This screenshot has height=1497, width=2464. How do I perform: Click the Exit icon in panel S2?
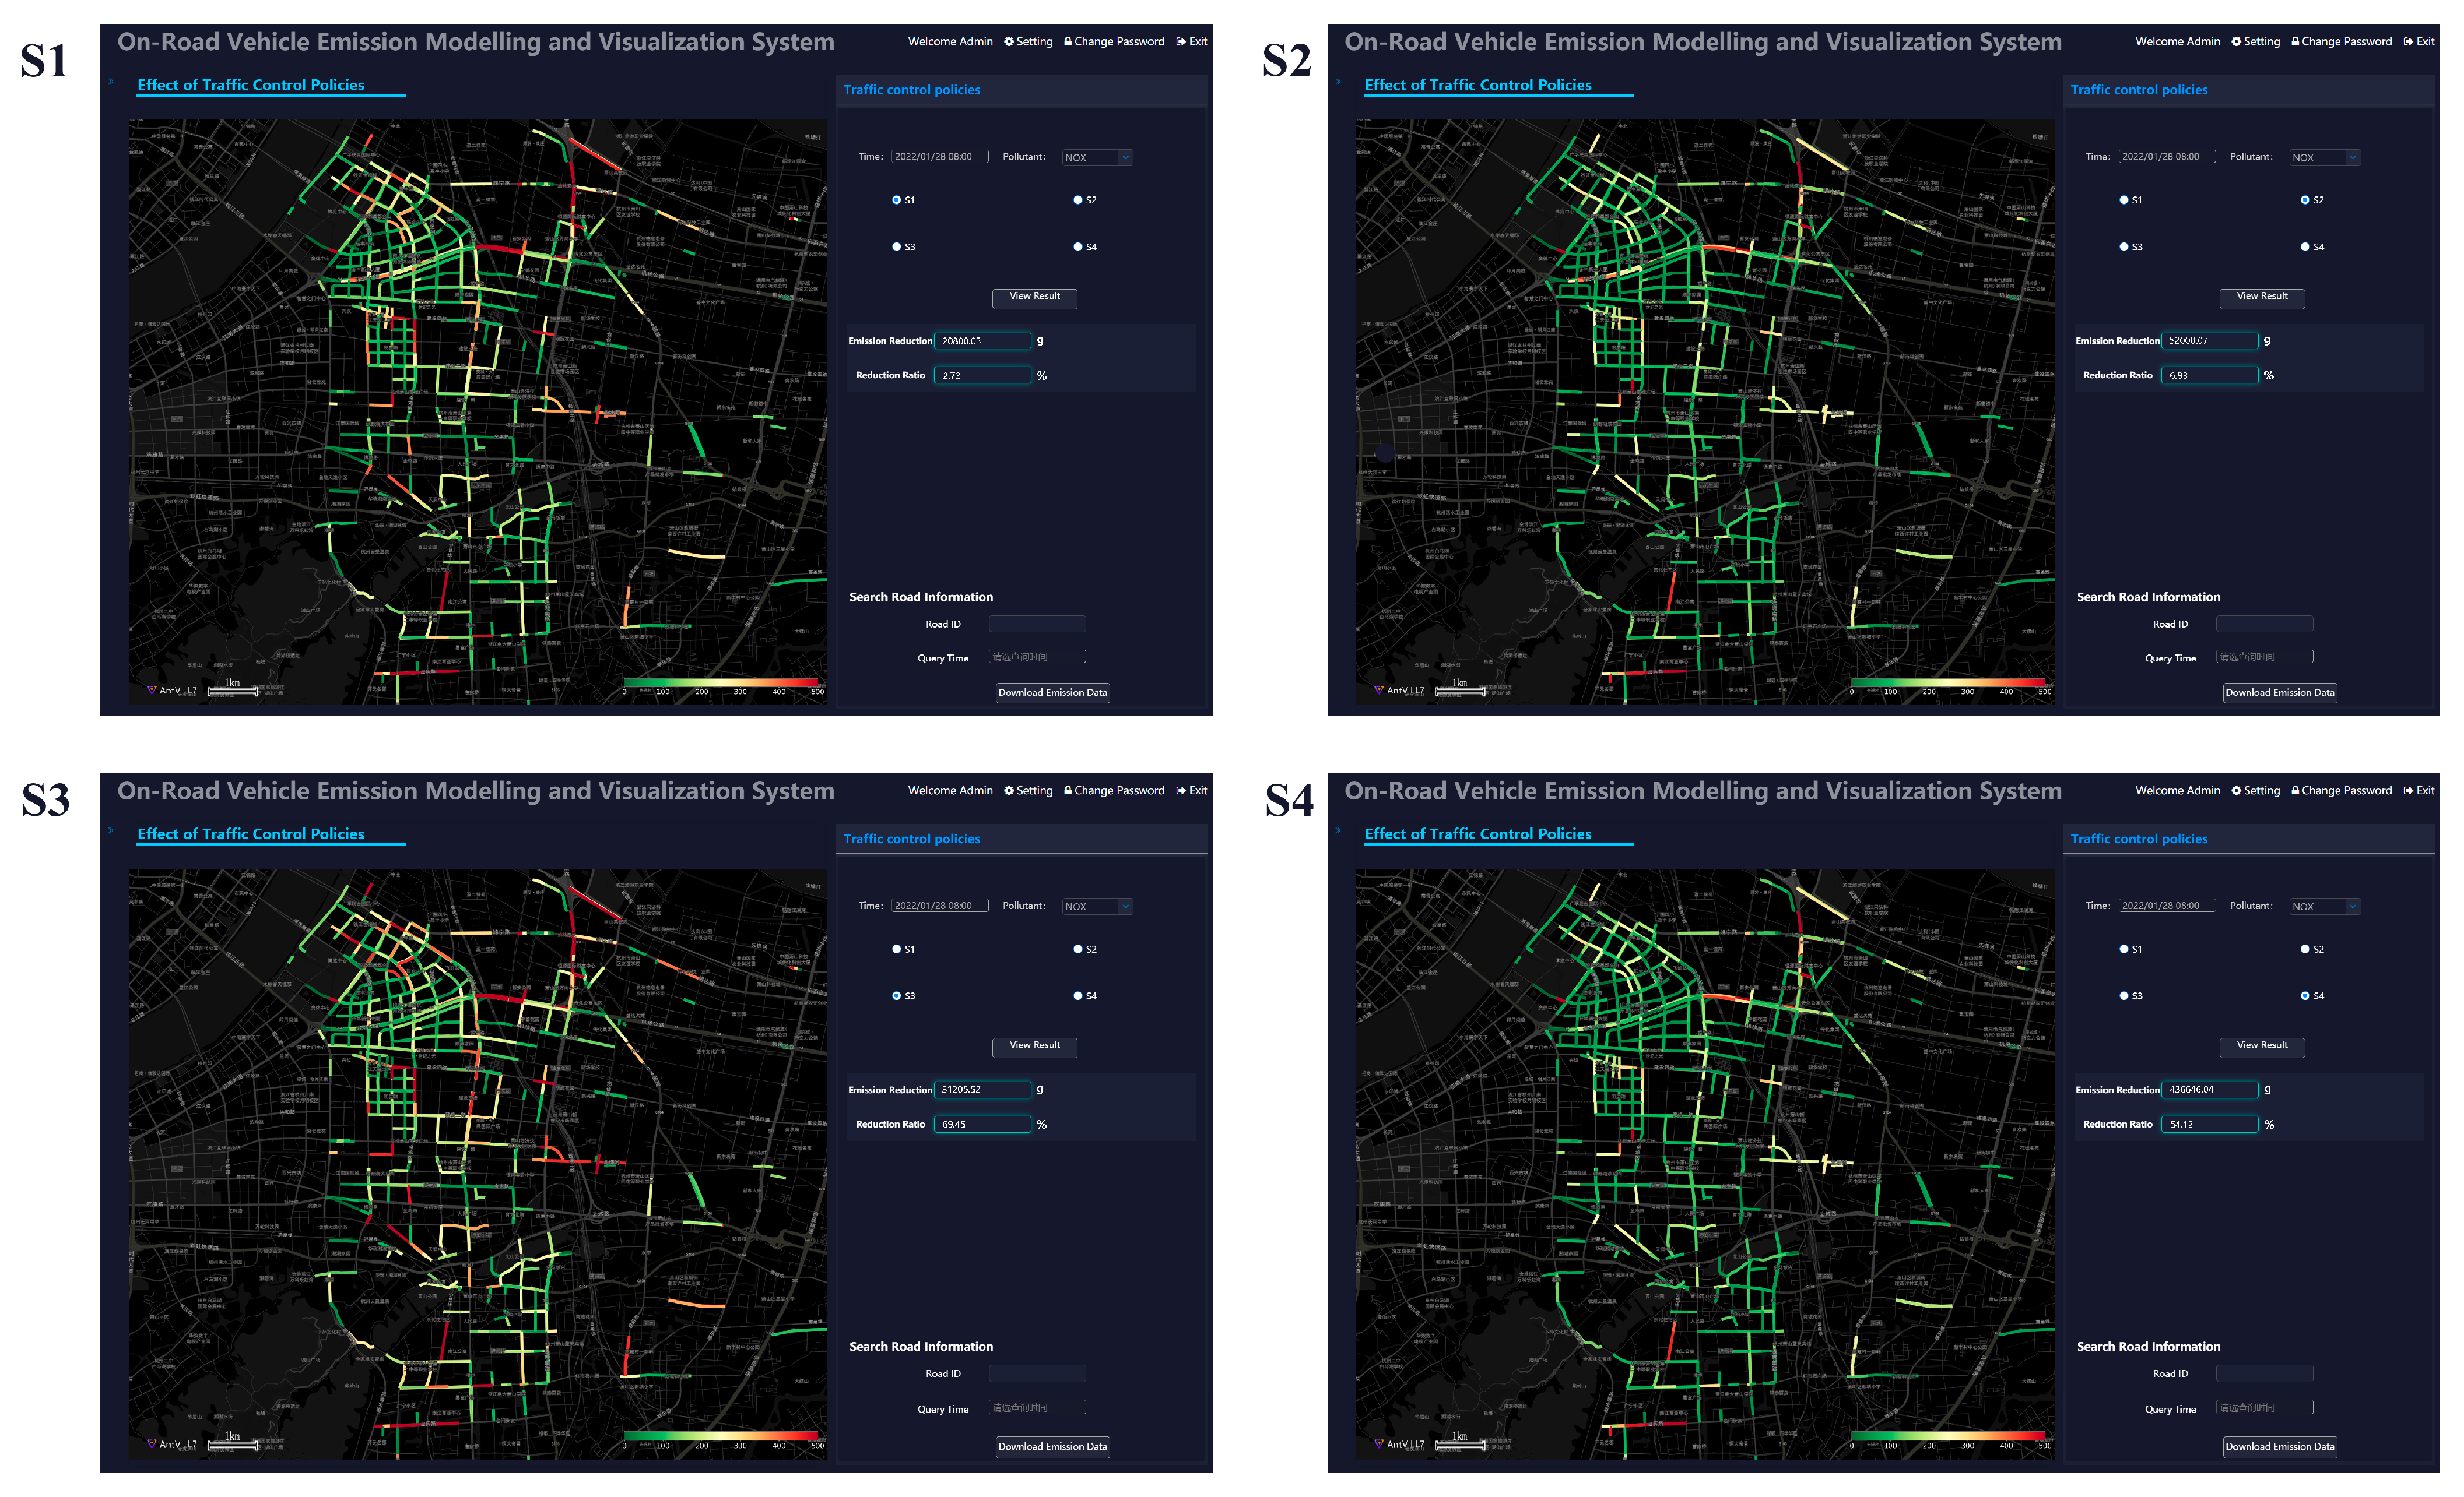tap(2408, 42)
